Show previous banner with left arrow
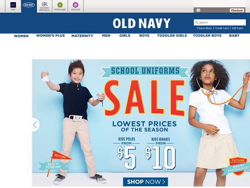The height and width of the screenshot is (188, 250). click(x=35, y=124)
